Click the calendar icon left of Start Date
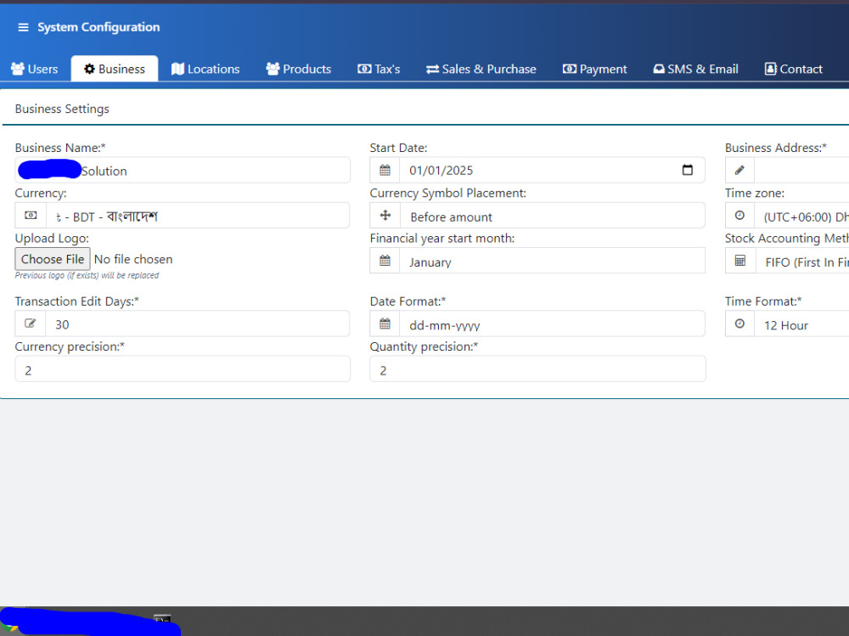This screenshot has width=849, height=636. click(x=385, y=171)
